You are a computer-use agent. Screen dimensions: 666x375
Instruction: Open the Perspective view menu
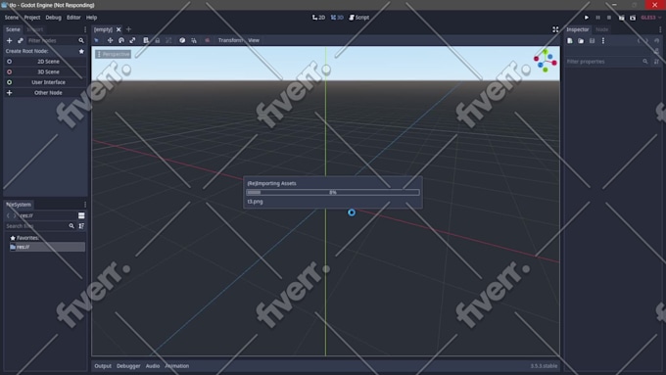[x=114, y=55]
